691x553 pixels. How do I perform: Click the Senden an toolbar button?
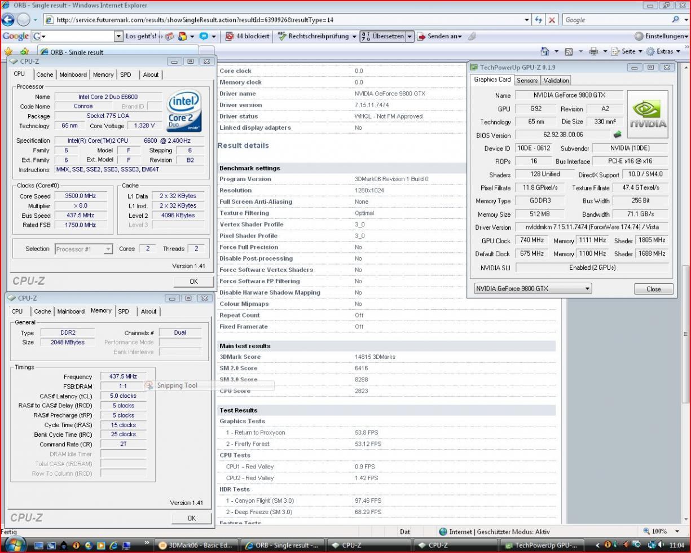(439, 36)
